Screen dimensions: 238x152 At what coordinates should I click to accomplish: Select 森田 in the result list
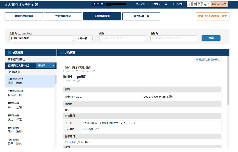coord(30,142)
